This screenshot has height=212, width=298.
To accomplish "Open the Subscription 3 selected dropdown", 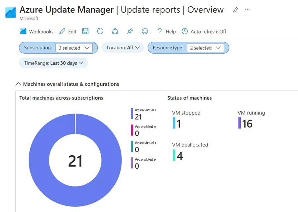I will click(74, 48).
